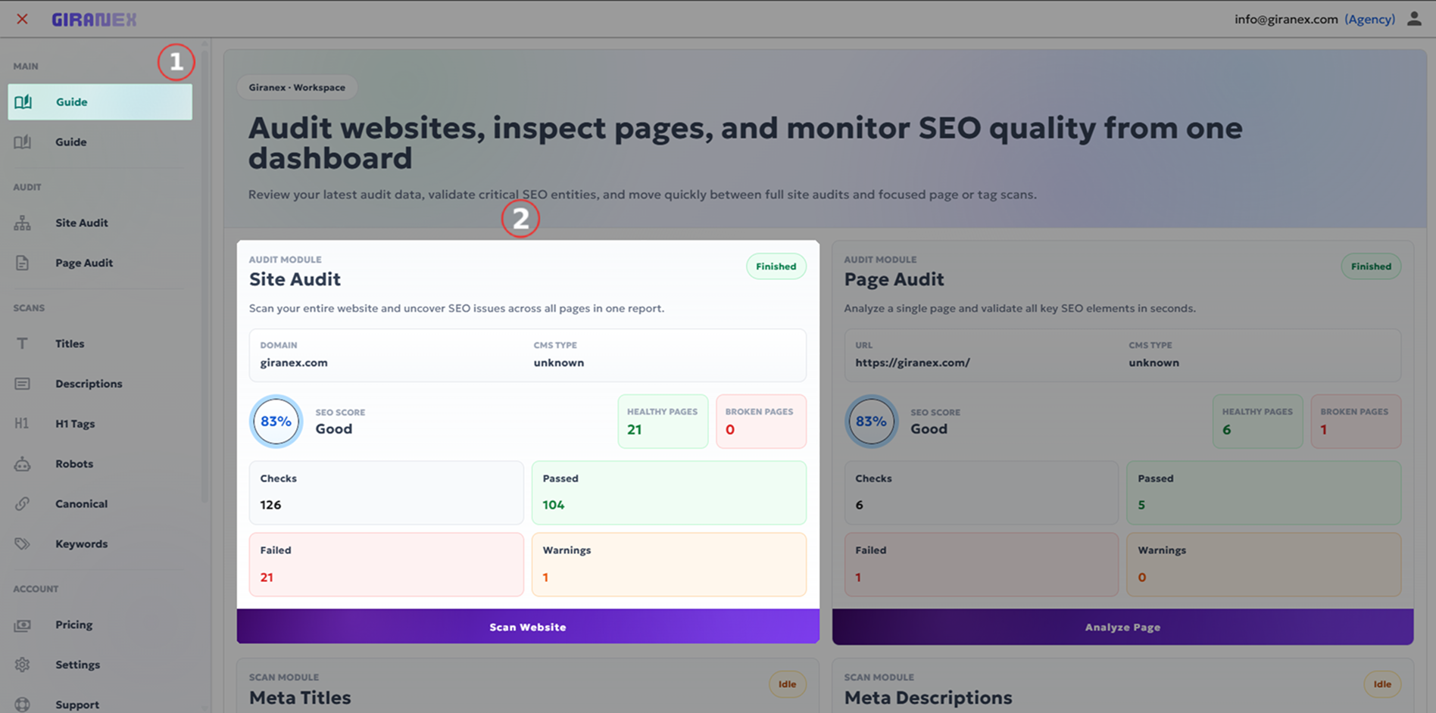Click the Idle badge on Meta Descriptions card
The width and height of the screenshot is (1436, 713).
(1382, 684)
